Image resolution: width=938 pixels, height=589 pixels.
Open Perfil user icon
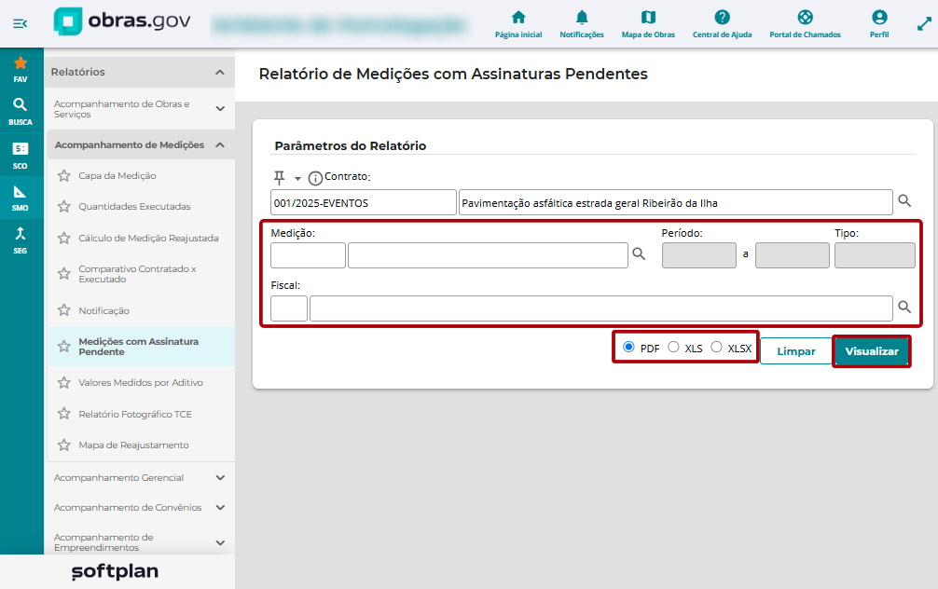click(878, 24)
